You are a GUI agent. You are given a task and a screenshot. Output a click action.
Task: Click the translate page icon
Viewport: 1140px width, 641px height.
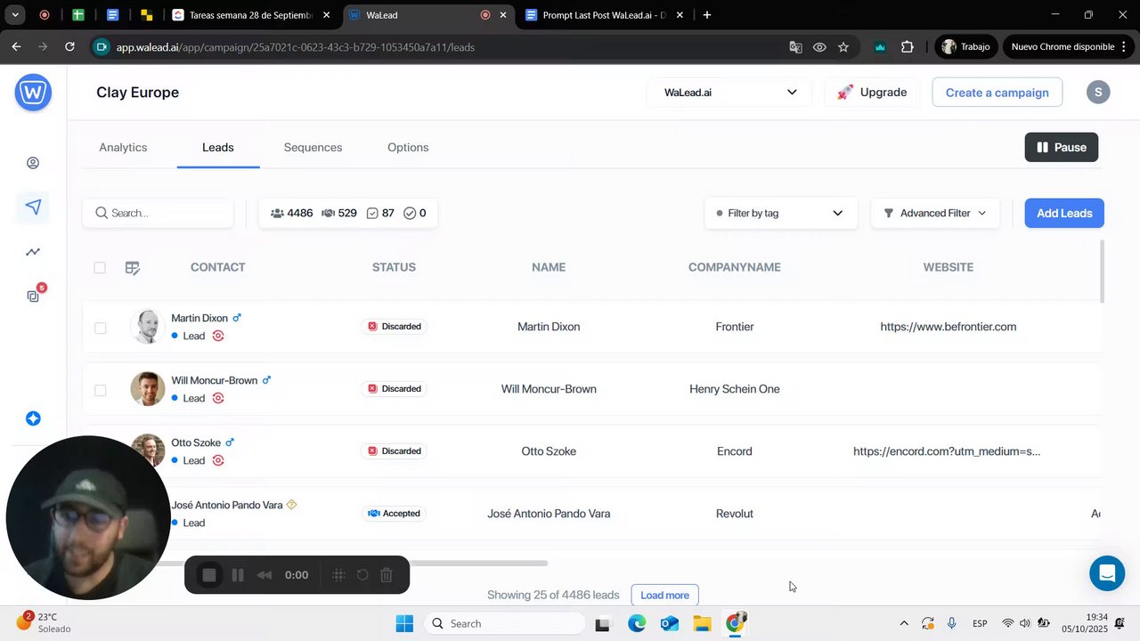(x=795, y=47)
